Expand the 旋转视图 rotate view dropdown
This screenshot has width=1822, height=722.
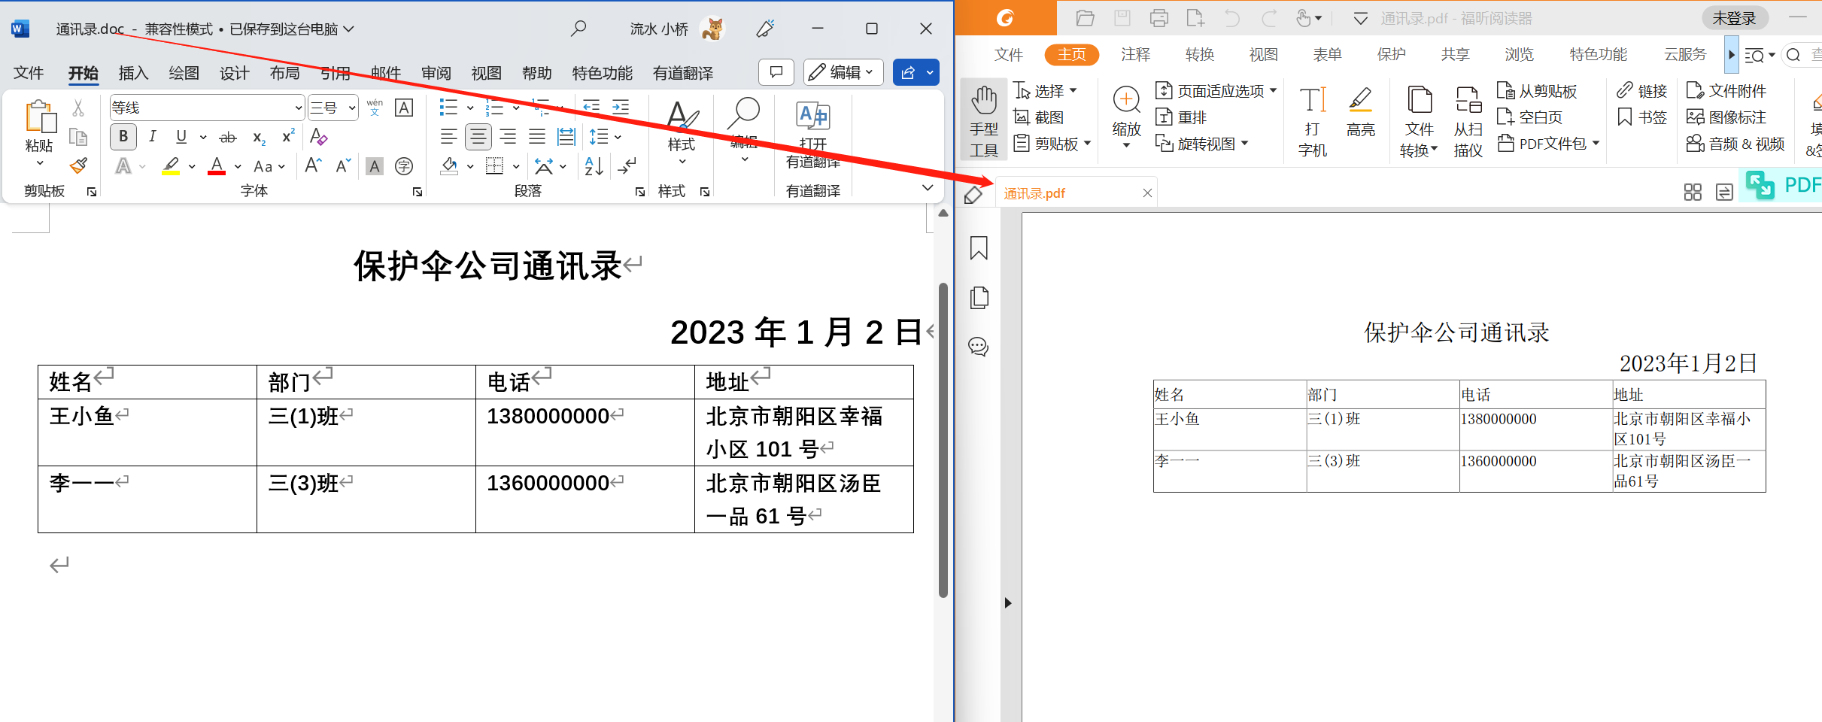1202,144
